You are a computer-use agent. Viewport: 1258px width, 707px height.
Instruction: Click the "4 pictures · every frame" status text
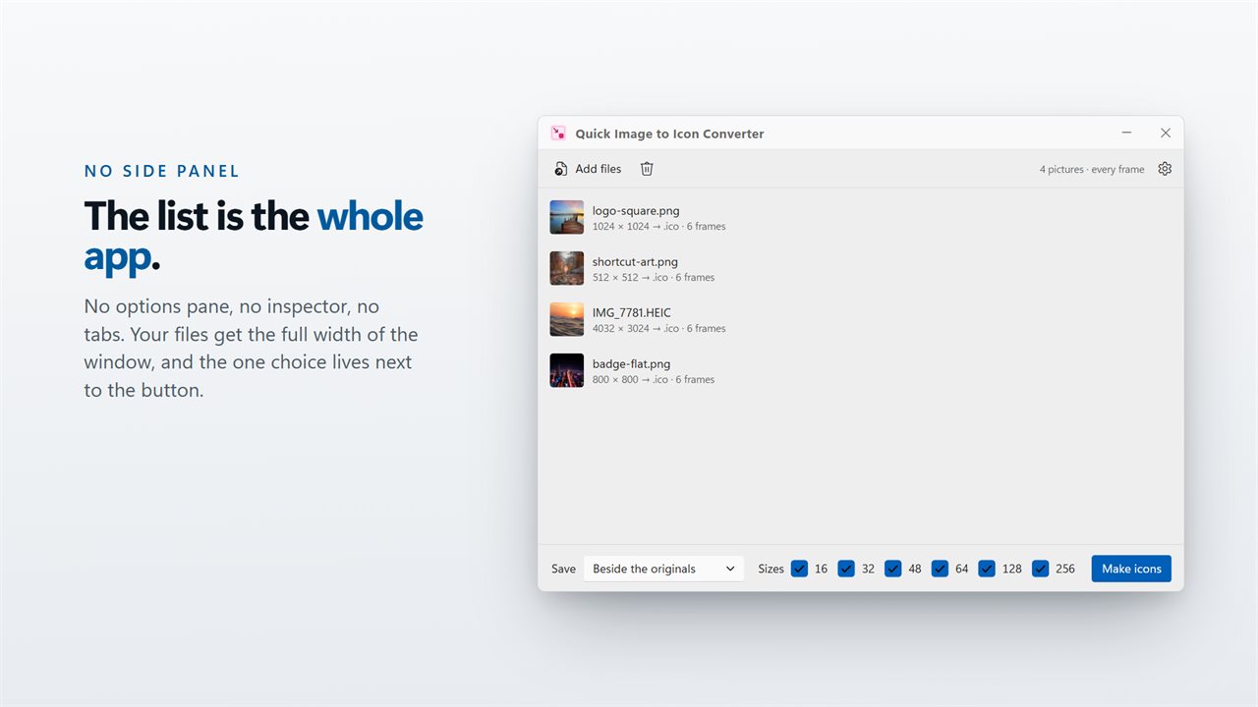(1092, 170)
